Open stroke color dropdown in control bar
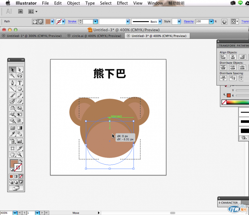This screenshot has height=215, width=249. click(x=63, y=21)
